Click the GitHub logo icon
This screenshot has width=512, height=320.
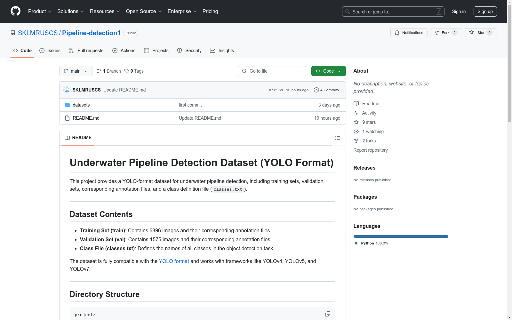(15, 11)
